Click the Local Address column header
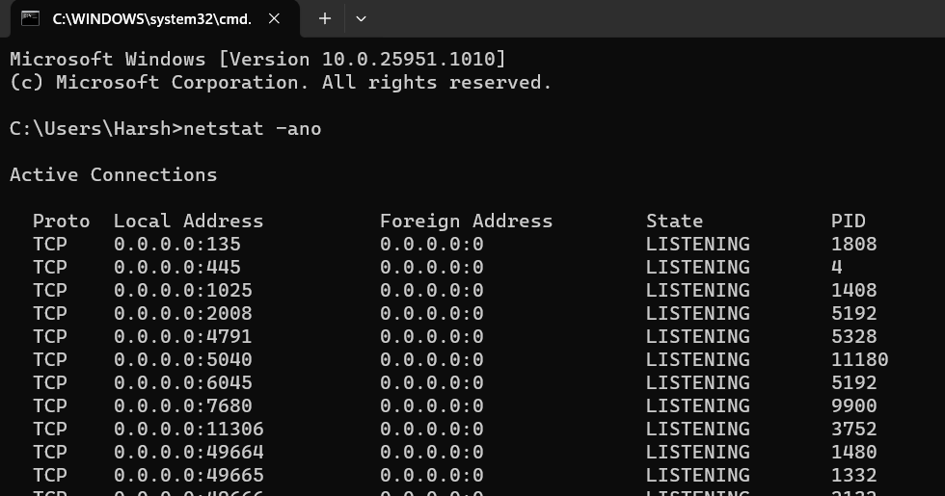The image size is (945, 496). [x=188, y=221]
